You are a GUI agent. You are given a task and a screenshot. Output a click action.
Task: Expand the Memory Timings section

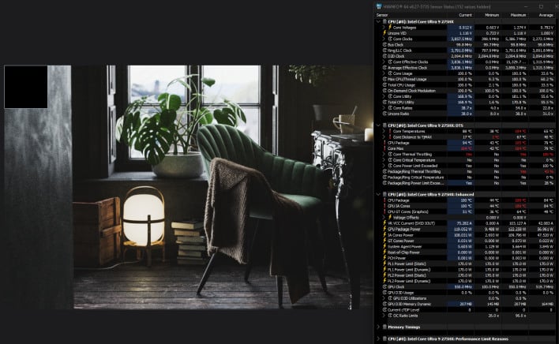(377, 325)
